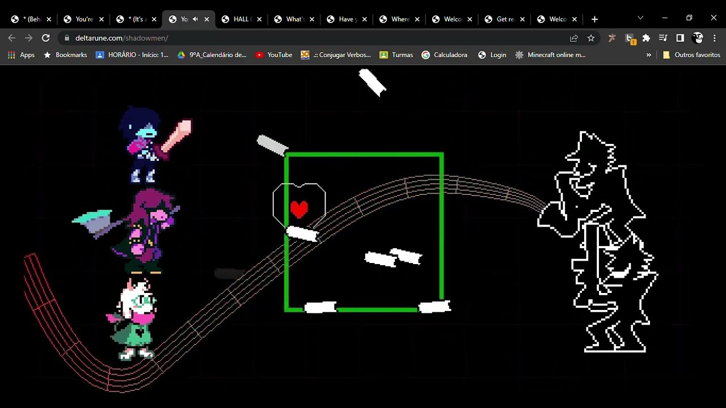Open the YouTube bookmark
This screenshot has height=408, width=726.
click(274, 55)
